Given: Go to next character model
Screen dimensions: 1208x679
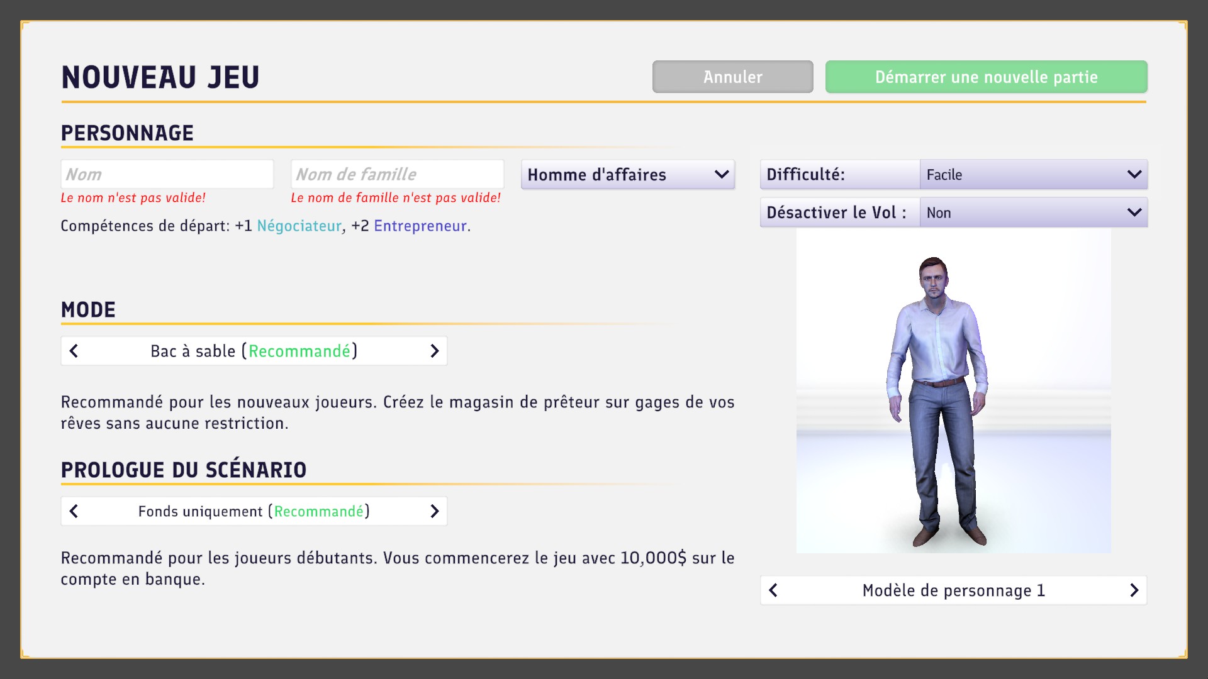Looking at the screenshot, I should (1134, 590).
